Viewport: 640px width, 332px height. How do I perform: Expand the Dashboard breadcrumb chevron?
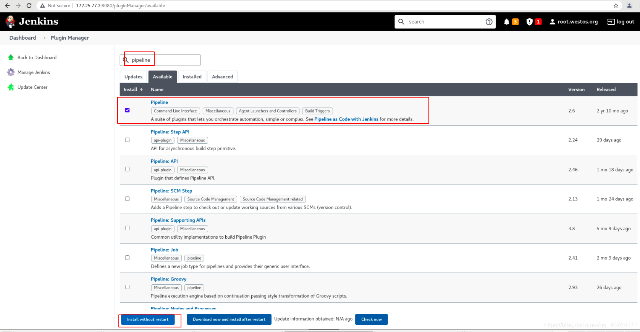(44, 38)
